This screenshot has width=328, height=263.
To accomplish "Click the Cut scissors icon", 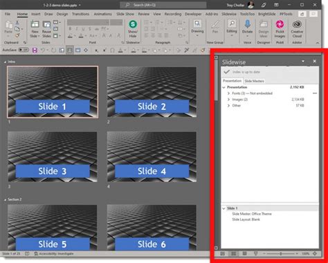I will click(x=17, y=23).
